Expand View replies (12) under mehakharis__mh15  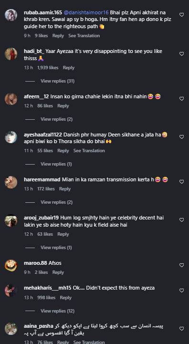click(x=58, y=311)
